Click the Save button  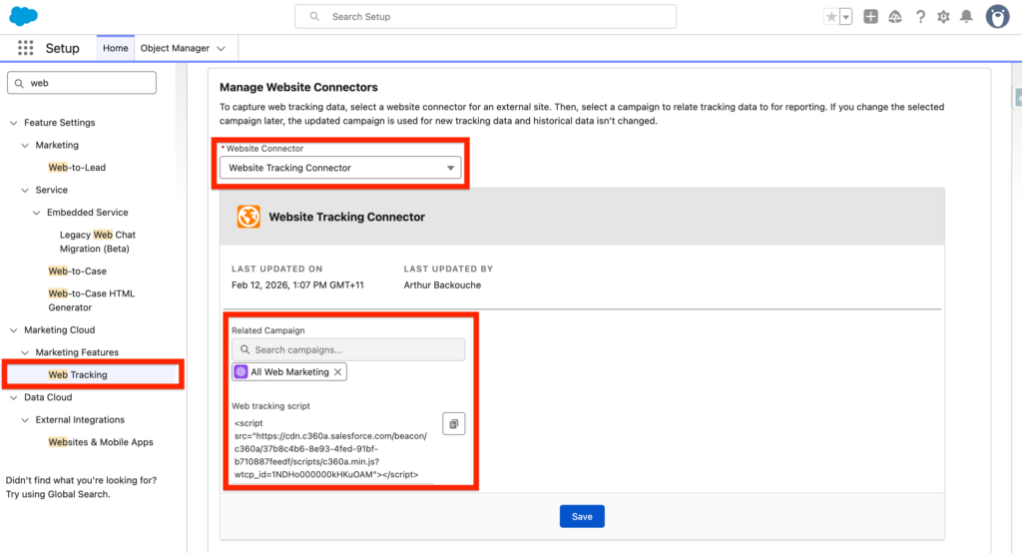[582, 516]
